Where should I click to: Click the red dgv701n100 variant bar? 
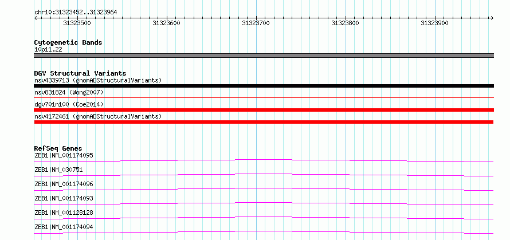click(x=264, y=110)
